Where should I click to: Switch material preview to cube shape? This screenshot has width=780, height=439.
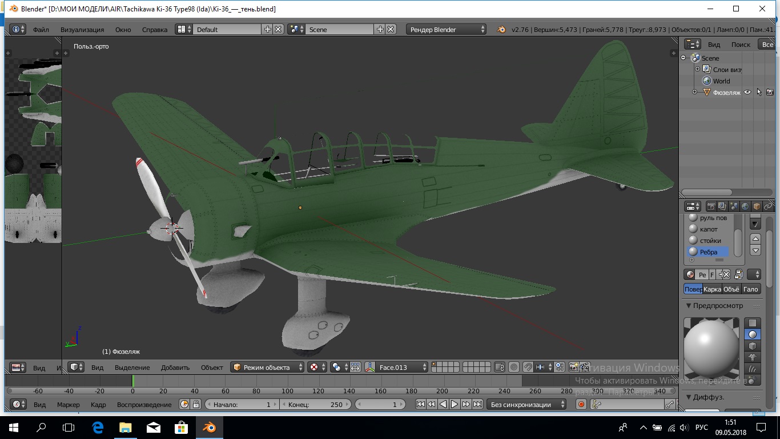click(x=753, y=346)
